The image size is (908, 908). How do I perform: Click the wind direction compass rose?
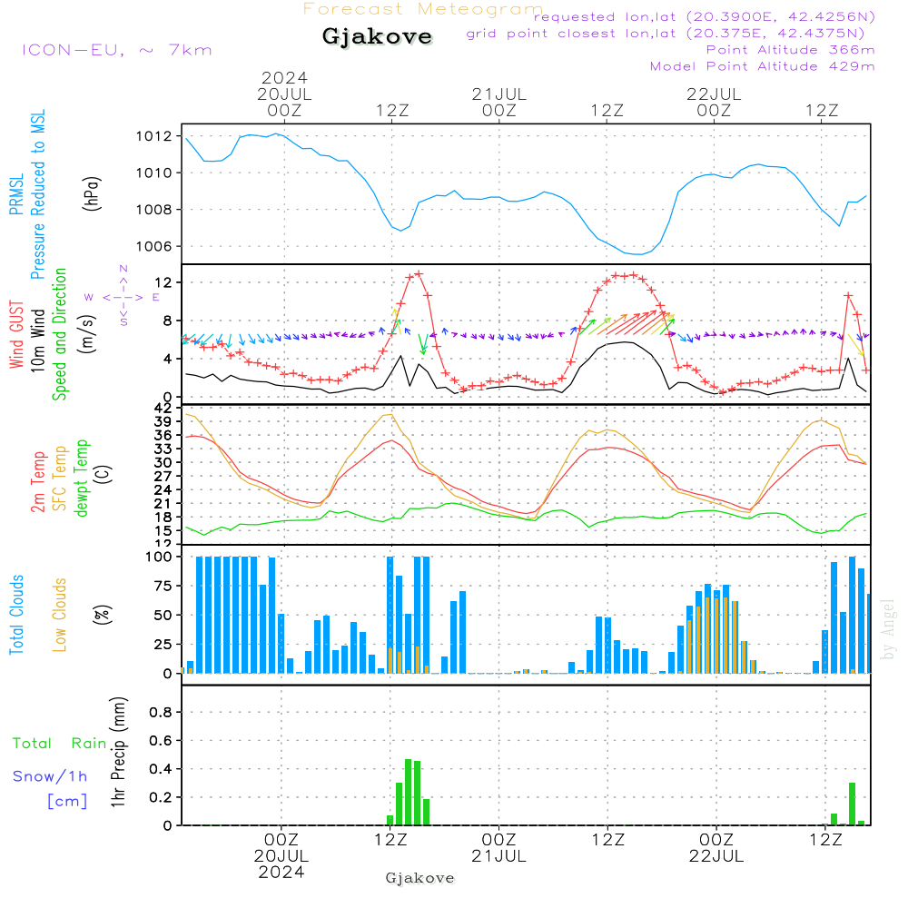pyautogui.click(x=123, y=296)
